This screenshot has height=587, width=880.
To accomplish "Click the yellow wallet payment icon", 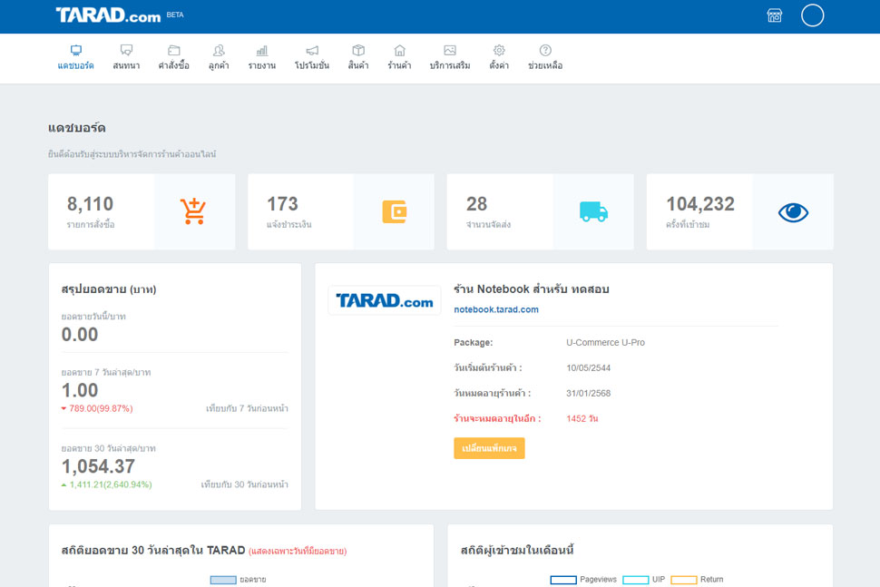I will pyautogui.click(x=395, y=211).
